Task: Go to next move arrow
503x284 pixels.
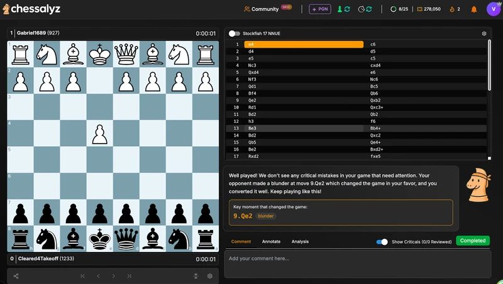Action: [114, 276]
